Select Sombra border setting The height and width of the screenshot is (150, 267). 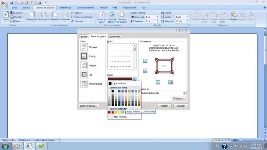[84, 65]
